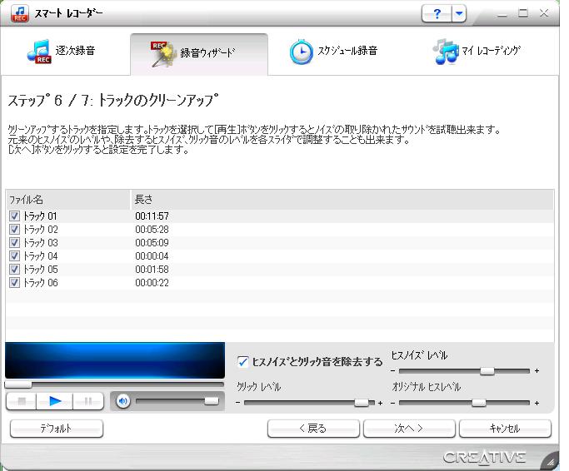Click the 次へ > button
569x471 pixels.
(x=409, y=429)
